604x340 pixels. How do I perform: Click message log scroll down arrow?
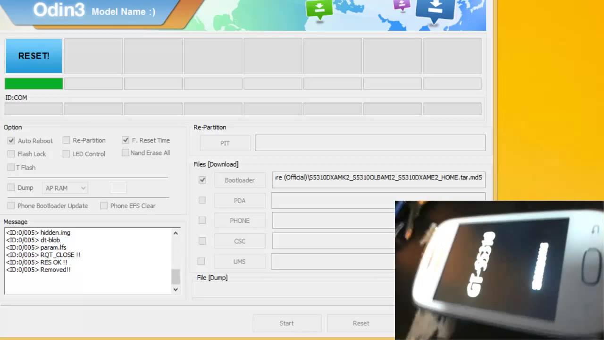pos(176,289)
